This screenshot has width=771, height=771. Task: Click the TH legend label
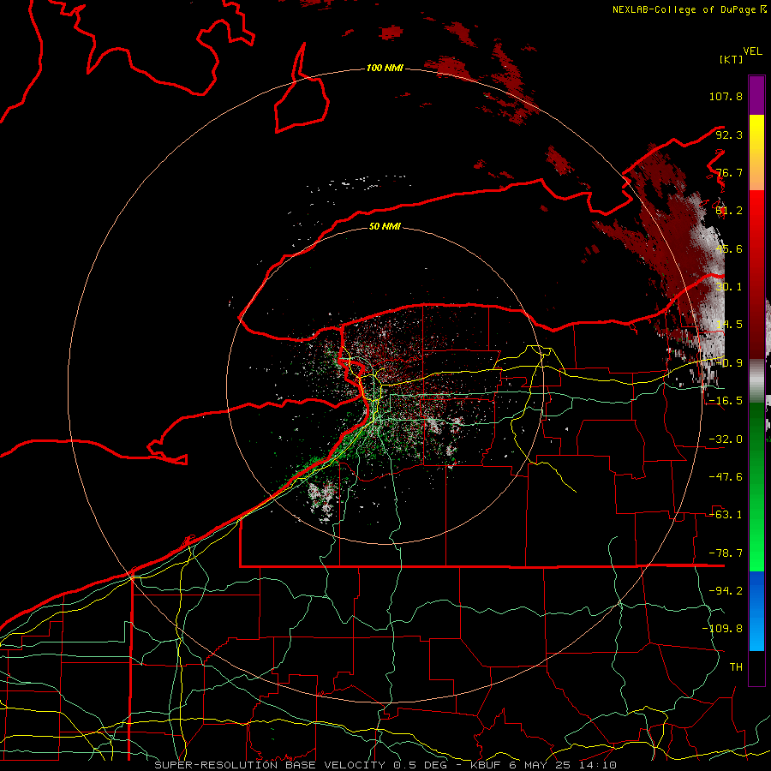click(x=736, y=667)
